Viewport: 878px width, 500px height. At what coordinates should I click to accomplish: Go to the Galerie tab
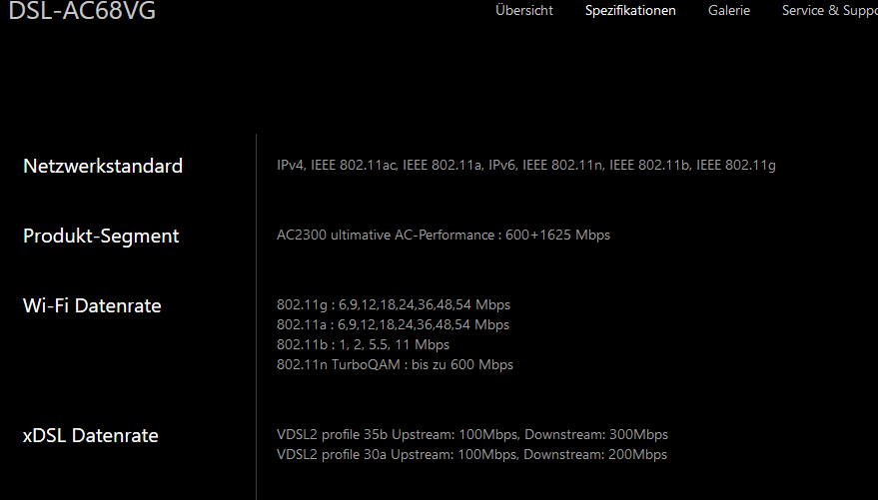click(x=728, y=10)
